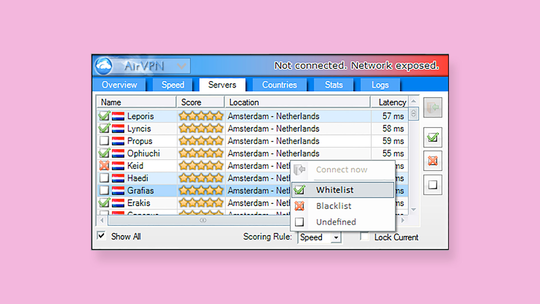Image resolution: width=540 pixels, height=304 pixels.
Task: Enable the Lock Current checkbox
Action: tap(365, 236)
